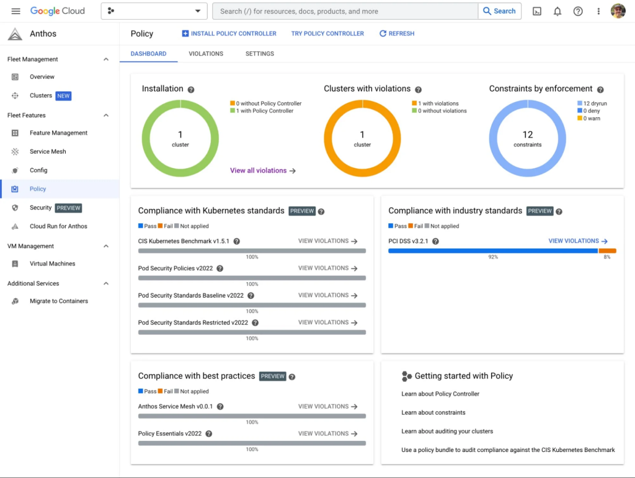Screen dimensions: 635x478
Task: Collapse the VM Management section
Action: (106, 246)
